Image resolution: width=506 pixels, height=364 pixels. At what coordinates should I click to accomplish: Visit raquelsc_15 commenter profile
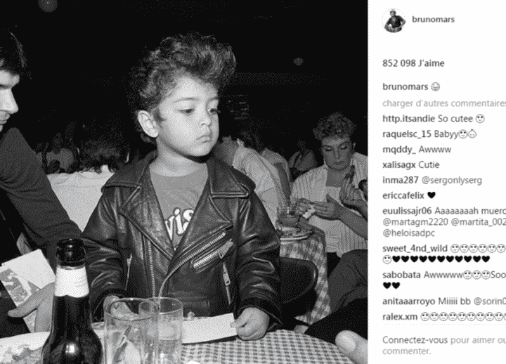coord(407,134)
